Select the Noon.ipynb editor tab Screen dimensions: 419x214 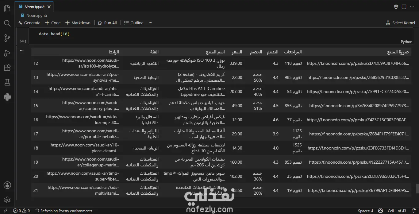coord(34,7)
